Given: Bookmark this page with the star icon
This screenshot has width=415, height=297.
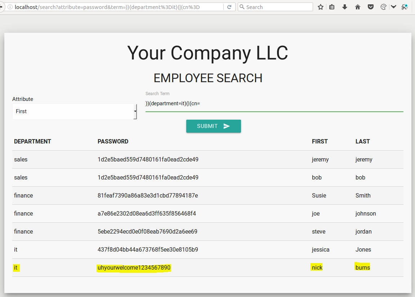Looking at the screenshot, I should (x=321, y=7).
